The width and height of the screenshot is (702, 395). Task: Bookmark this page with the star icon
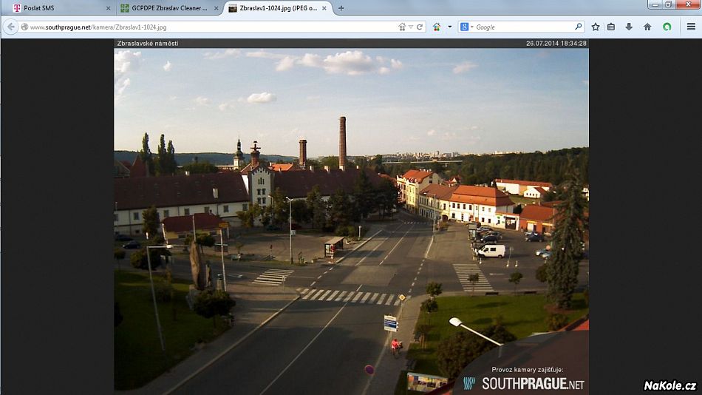(596, 27)
